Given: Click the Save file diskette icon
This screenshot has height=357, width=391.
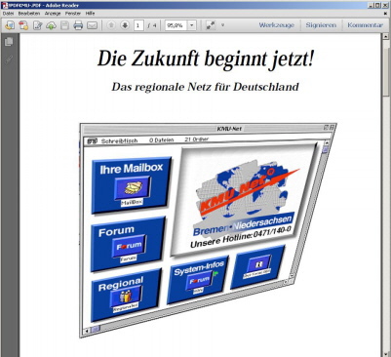Looking at the screenshot, I should click(64, 25).
